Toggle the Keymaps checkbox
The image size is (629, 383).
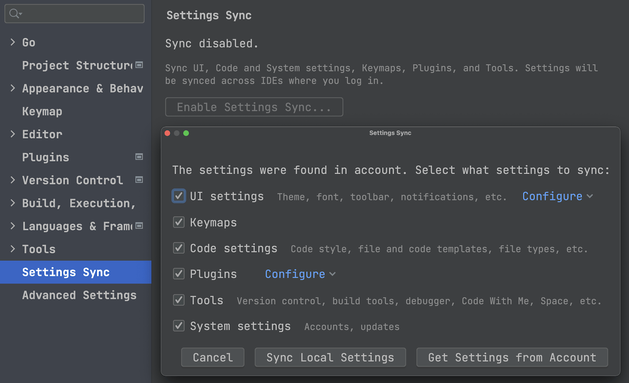(x=179, y=222)
